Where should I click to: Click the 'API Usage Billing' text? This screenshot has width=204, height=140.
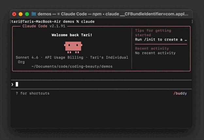pyautogui.click(x=64, y=57)
